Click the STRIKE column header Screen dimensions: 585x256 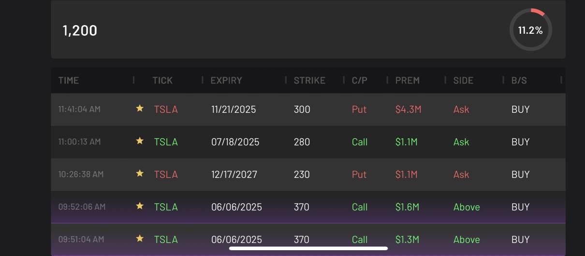309,81
